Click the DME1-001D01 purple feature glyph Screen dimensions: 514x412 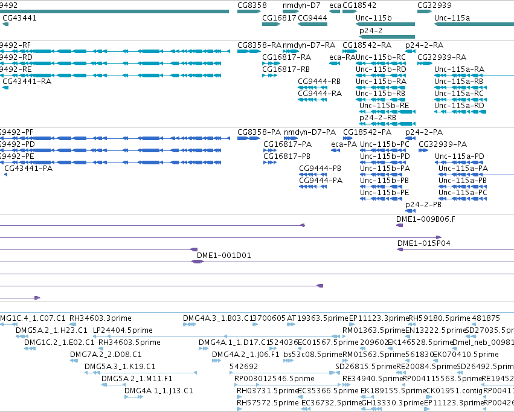(198, 262)
